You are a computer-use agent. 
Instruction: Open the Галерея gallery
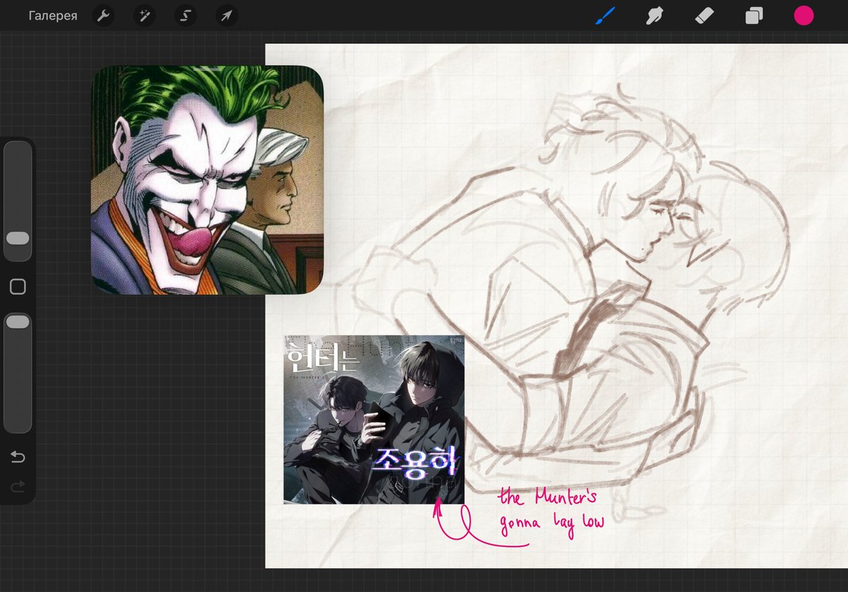[x=53, y=16]
